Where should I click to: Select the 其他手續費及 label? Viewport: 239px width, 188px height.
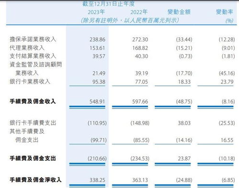point(27,131)
